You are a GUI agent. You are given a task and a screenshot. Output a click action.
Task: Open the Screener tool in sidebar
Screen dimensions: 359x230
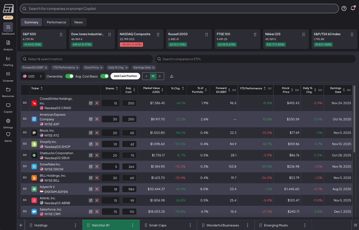8,76
